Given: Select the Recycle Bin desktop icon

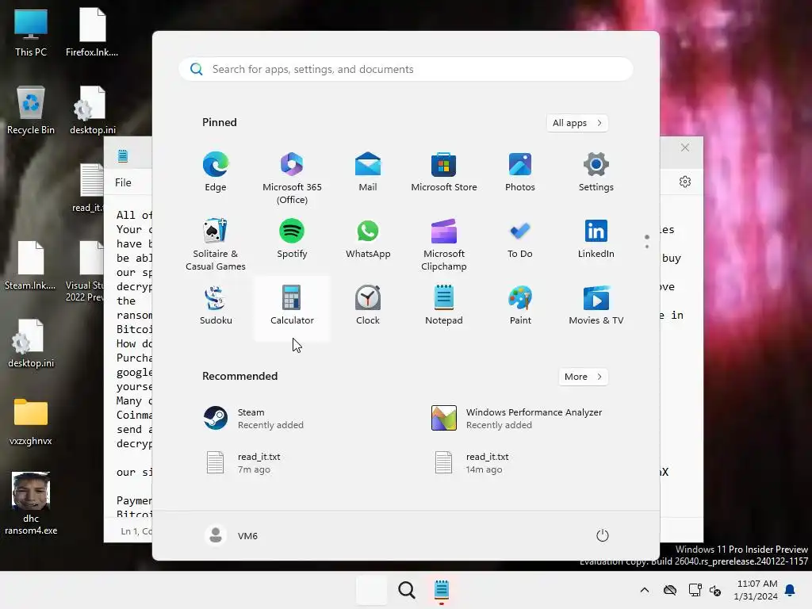Looking at the screenshot, I should click(31, 110).
